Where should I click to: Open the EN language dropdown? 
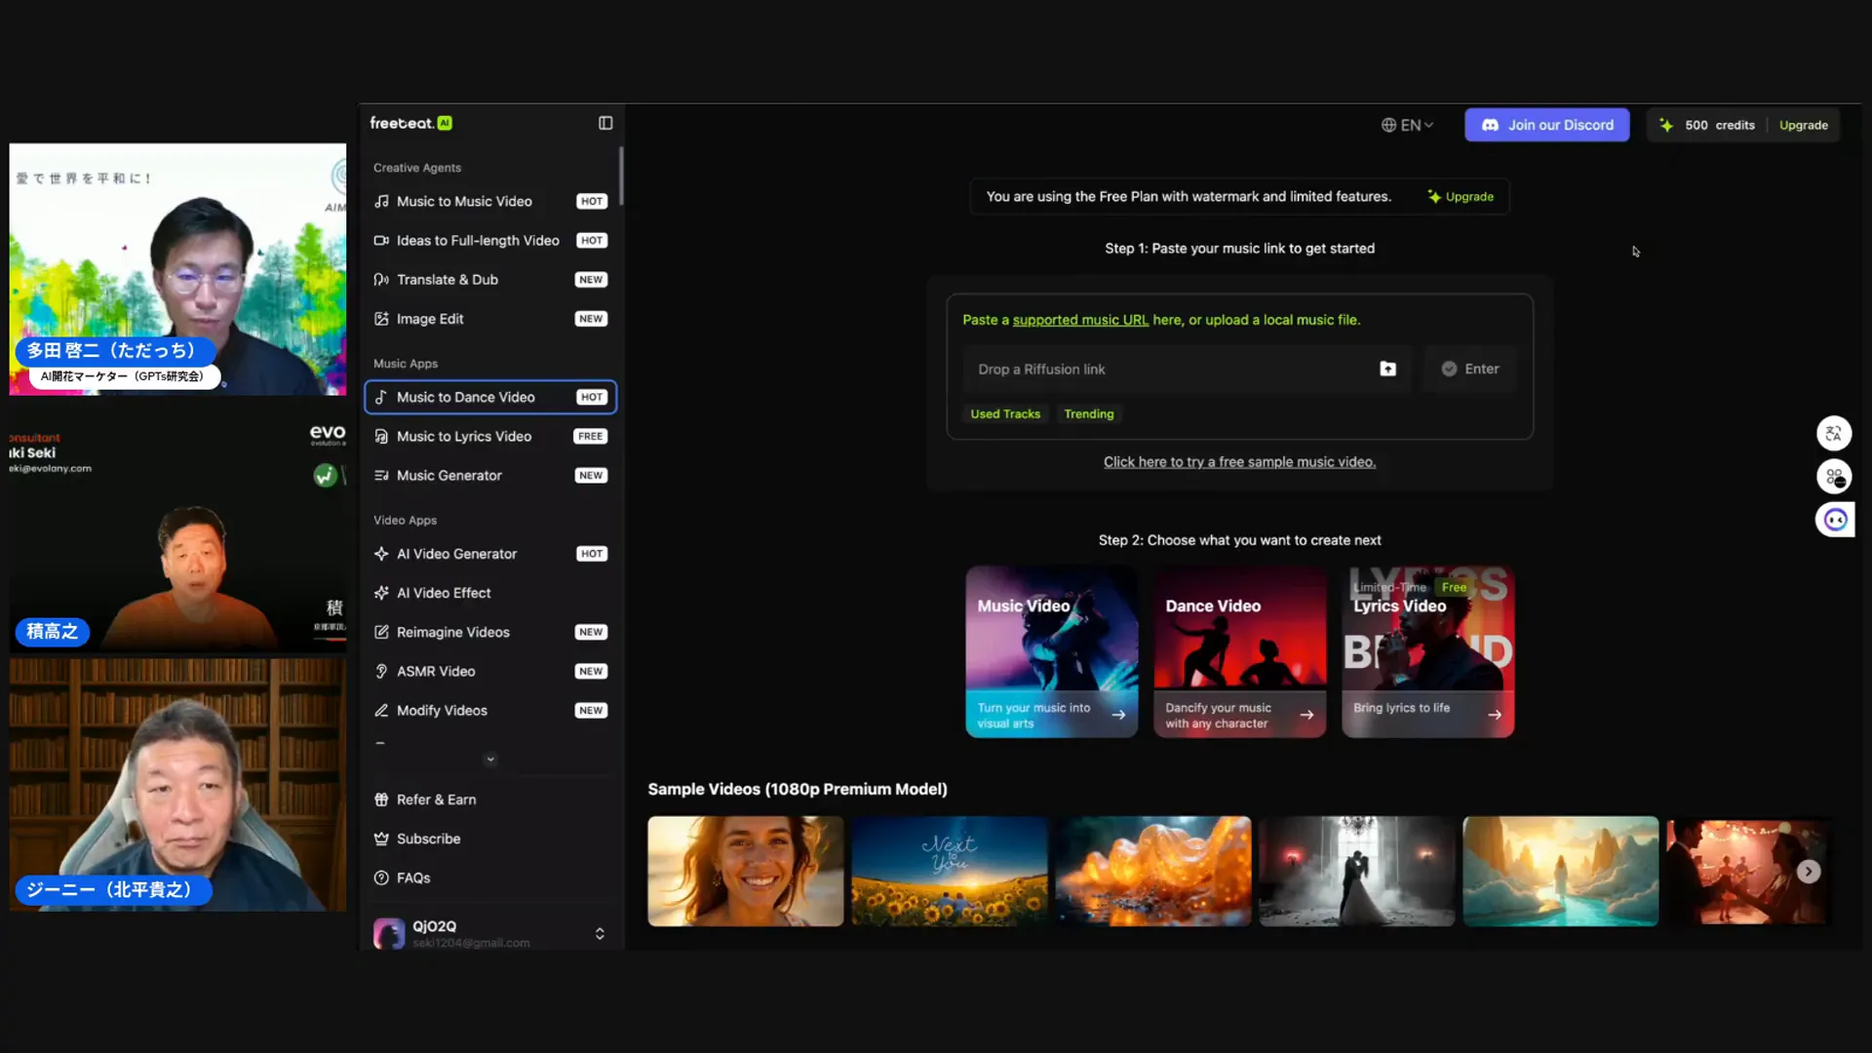click(x=1407, y=125)
